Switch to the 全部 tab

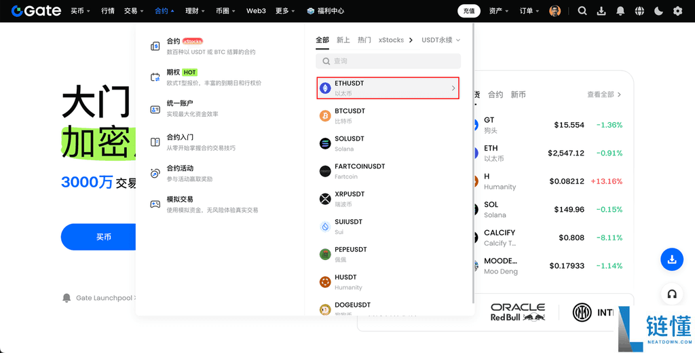[322, 40]
